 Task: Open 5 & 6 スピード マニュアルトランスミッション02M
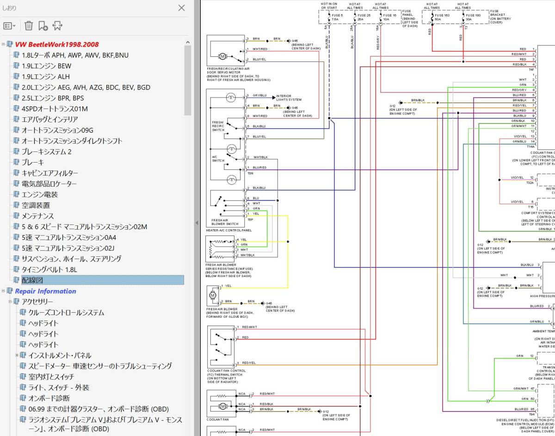tap(84, 226)
